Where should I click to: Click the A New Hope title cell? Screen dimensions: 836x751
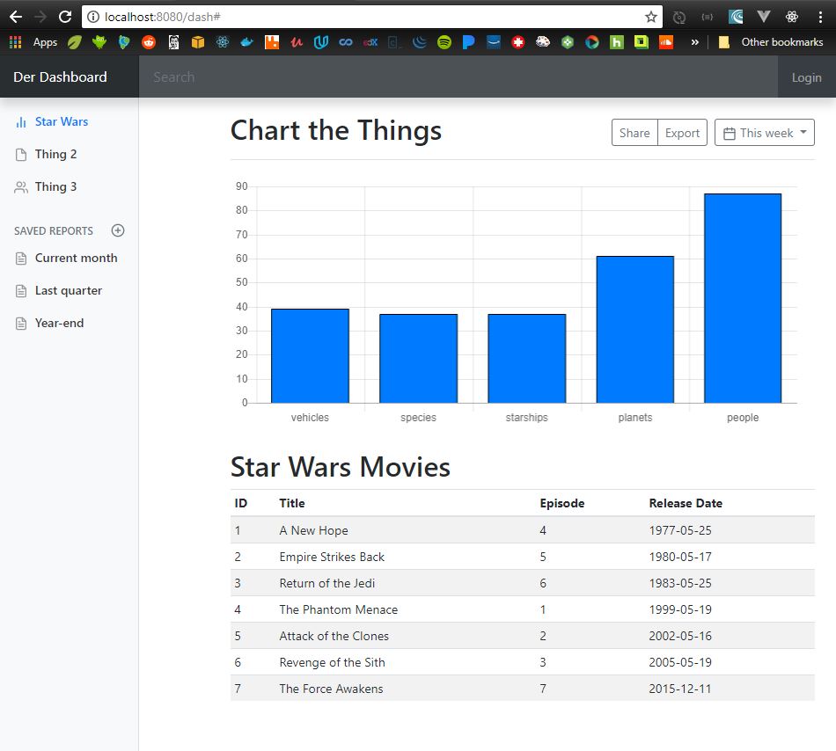point(313,530)
